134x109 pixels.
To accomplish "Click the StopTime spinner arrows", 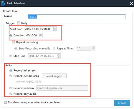I will coord(59,56).
